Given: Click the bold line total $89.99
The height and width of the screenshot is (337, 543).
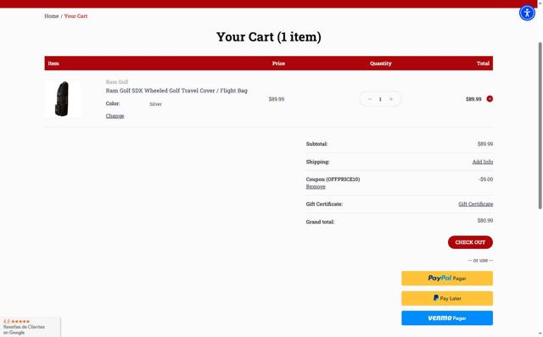Looking at the screenshot, I should coord(473,99).
